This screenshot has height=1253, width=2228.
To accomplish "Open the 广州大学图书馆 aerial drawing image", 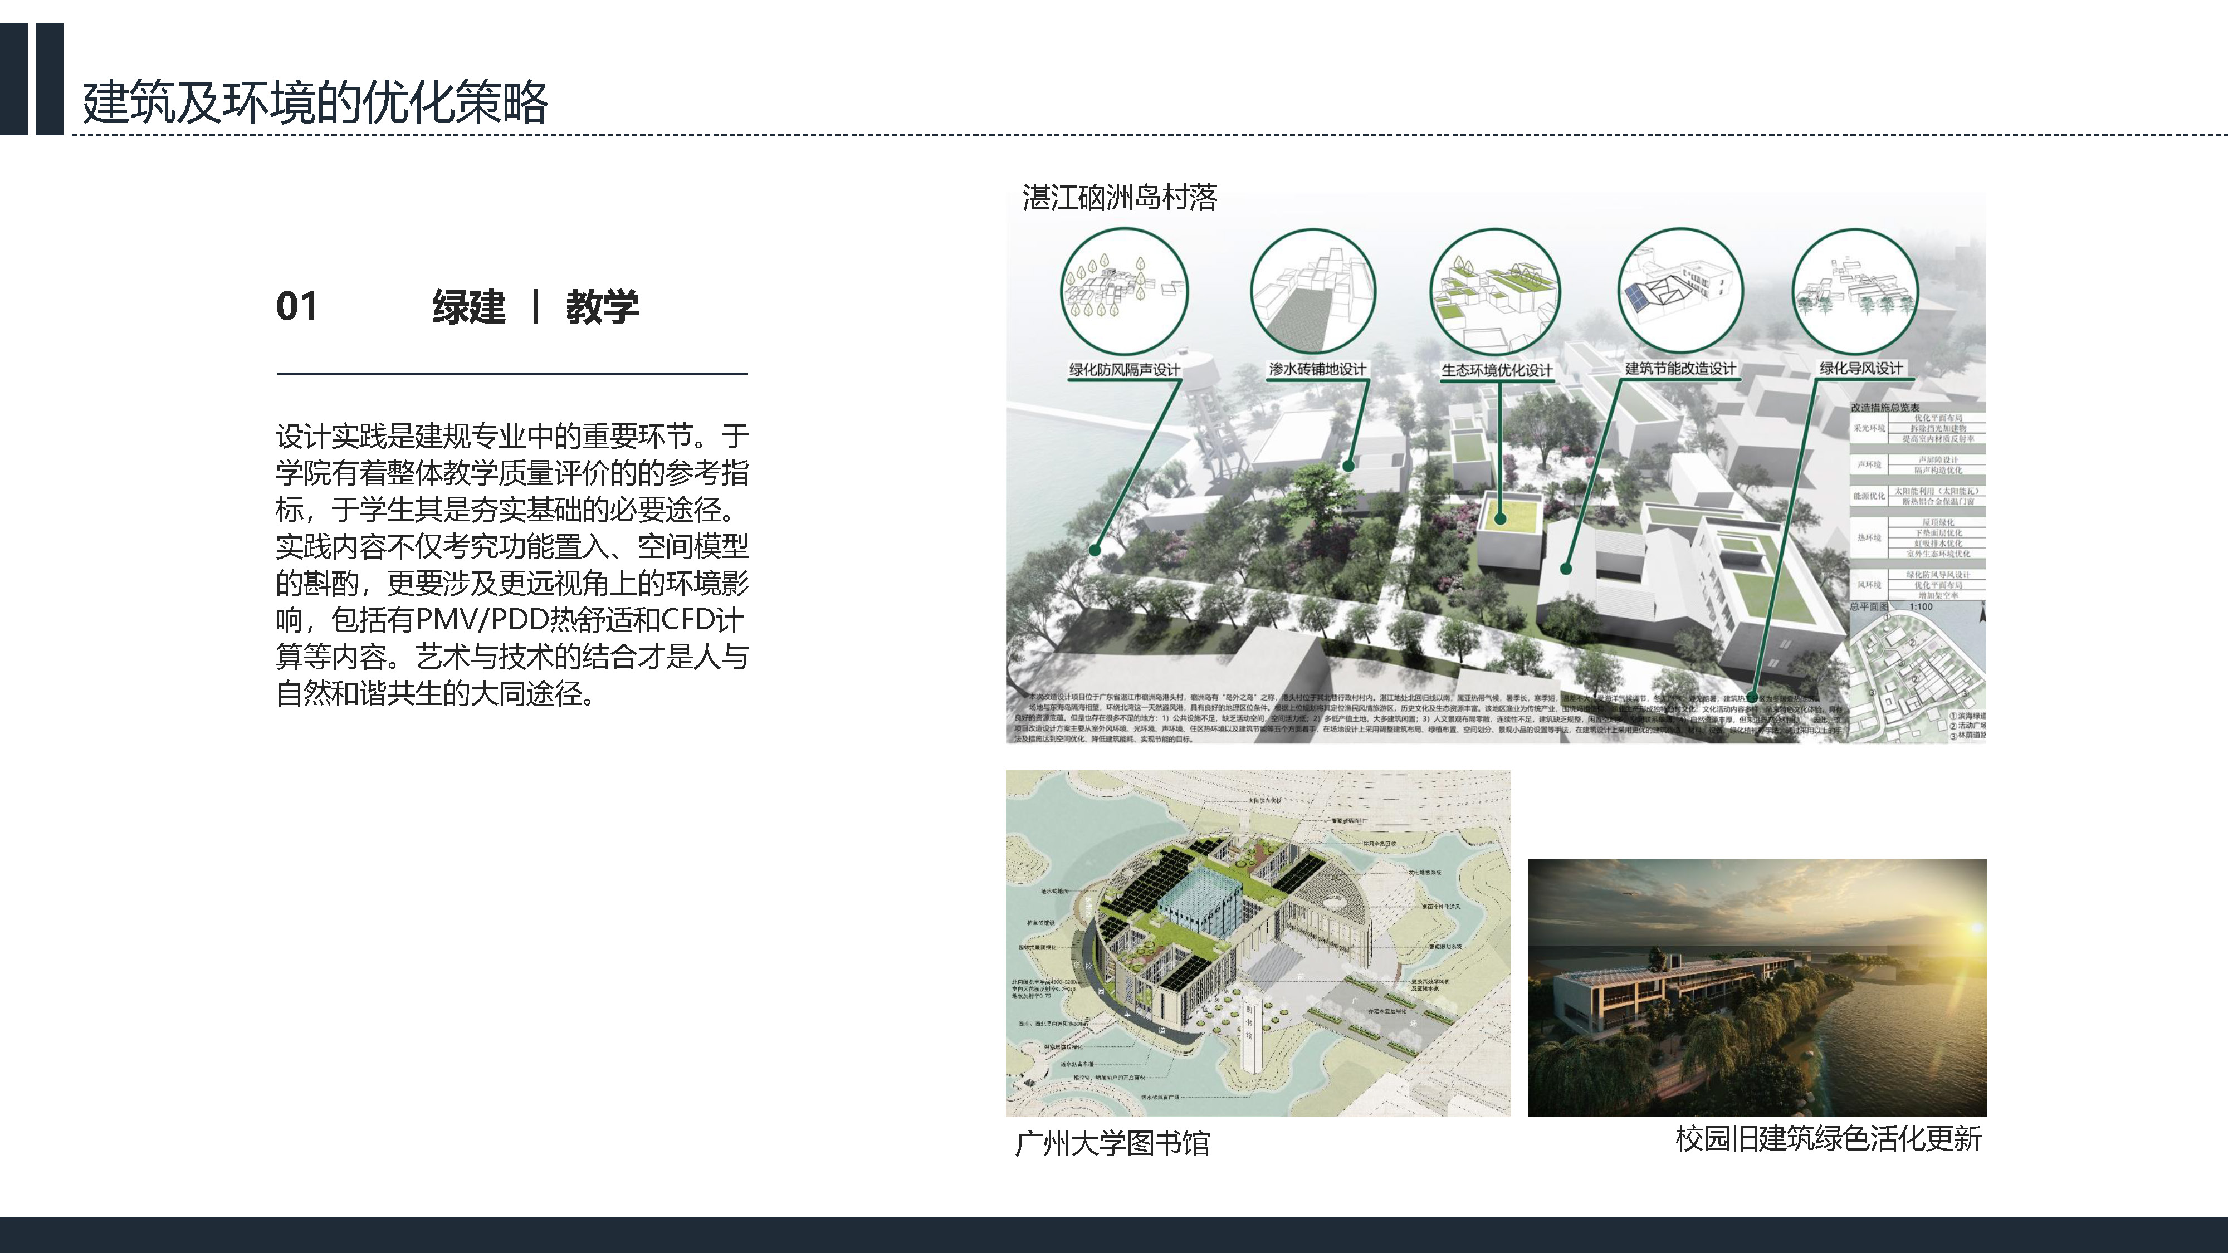I will [1258, 943].
